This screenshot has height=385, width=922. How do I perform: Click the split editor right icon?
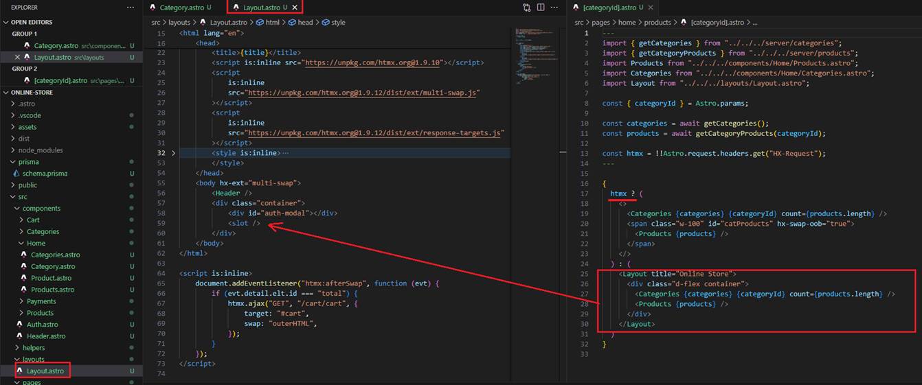pos(541,7)
